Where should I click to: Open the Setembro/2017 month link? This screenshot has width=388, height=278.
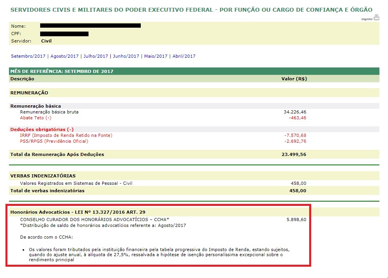click(28, 56)
